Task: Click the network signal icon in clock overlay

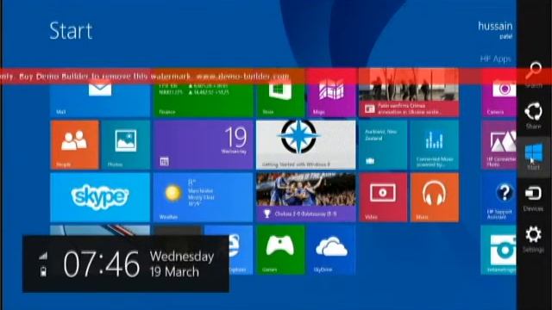Action: pyautogui.click(x=43, y=256)
